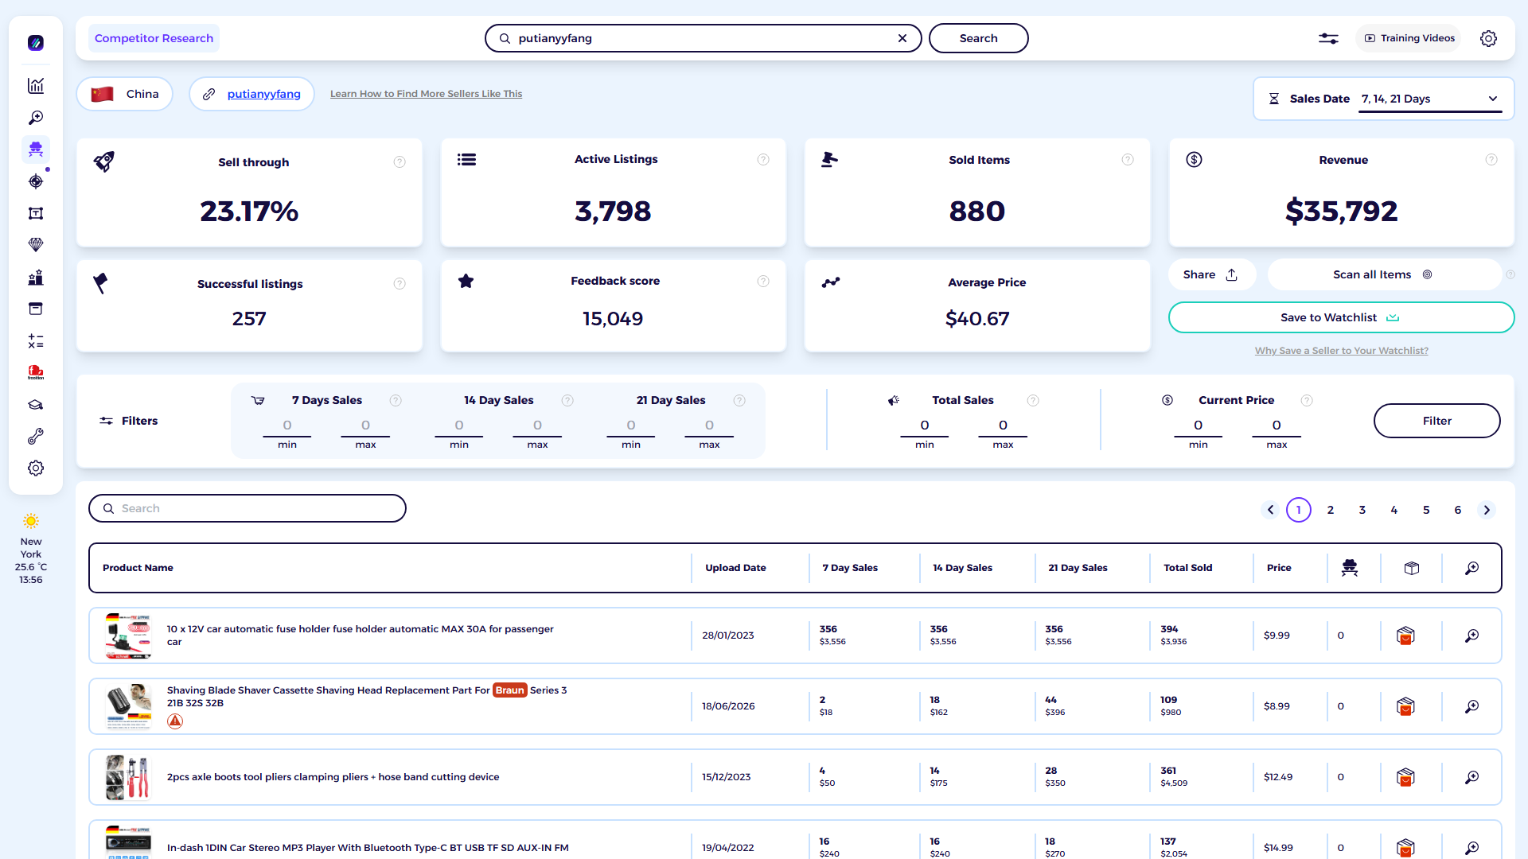The width and height of the screenshot is (1528, 859).
Task: Click warning icon under Shaving Blade listing
Action: click(x=175, y=721)
